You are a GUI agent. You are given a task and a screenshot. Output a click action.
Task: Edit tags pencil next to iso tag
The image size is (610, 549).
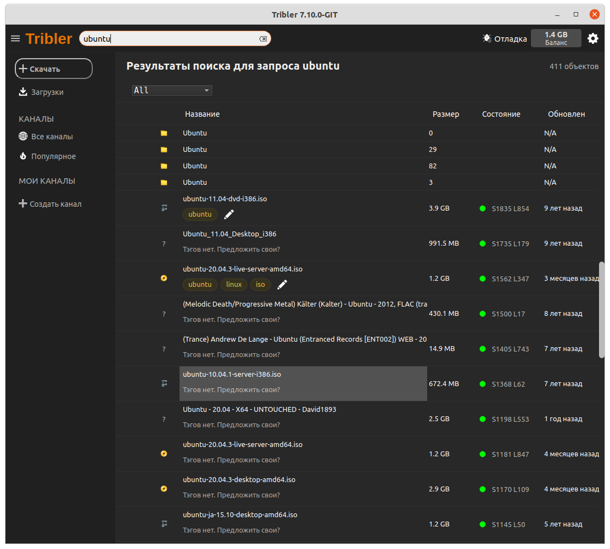tap(282, 285)
